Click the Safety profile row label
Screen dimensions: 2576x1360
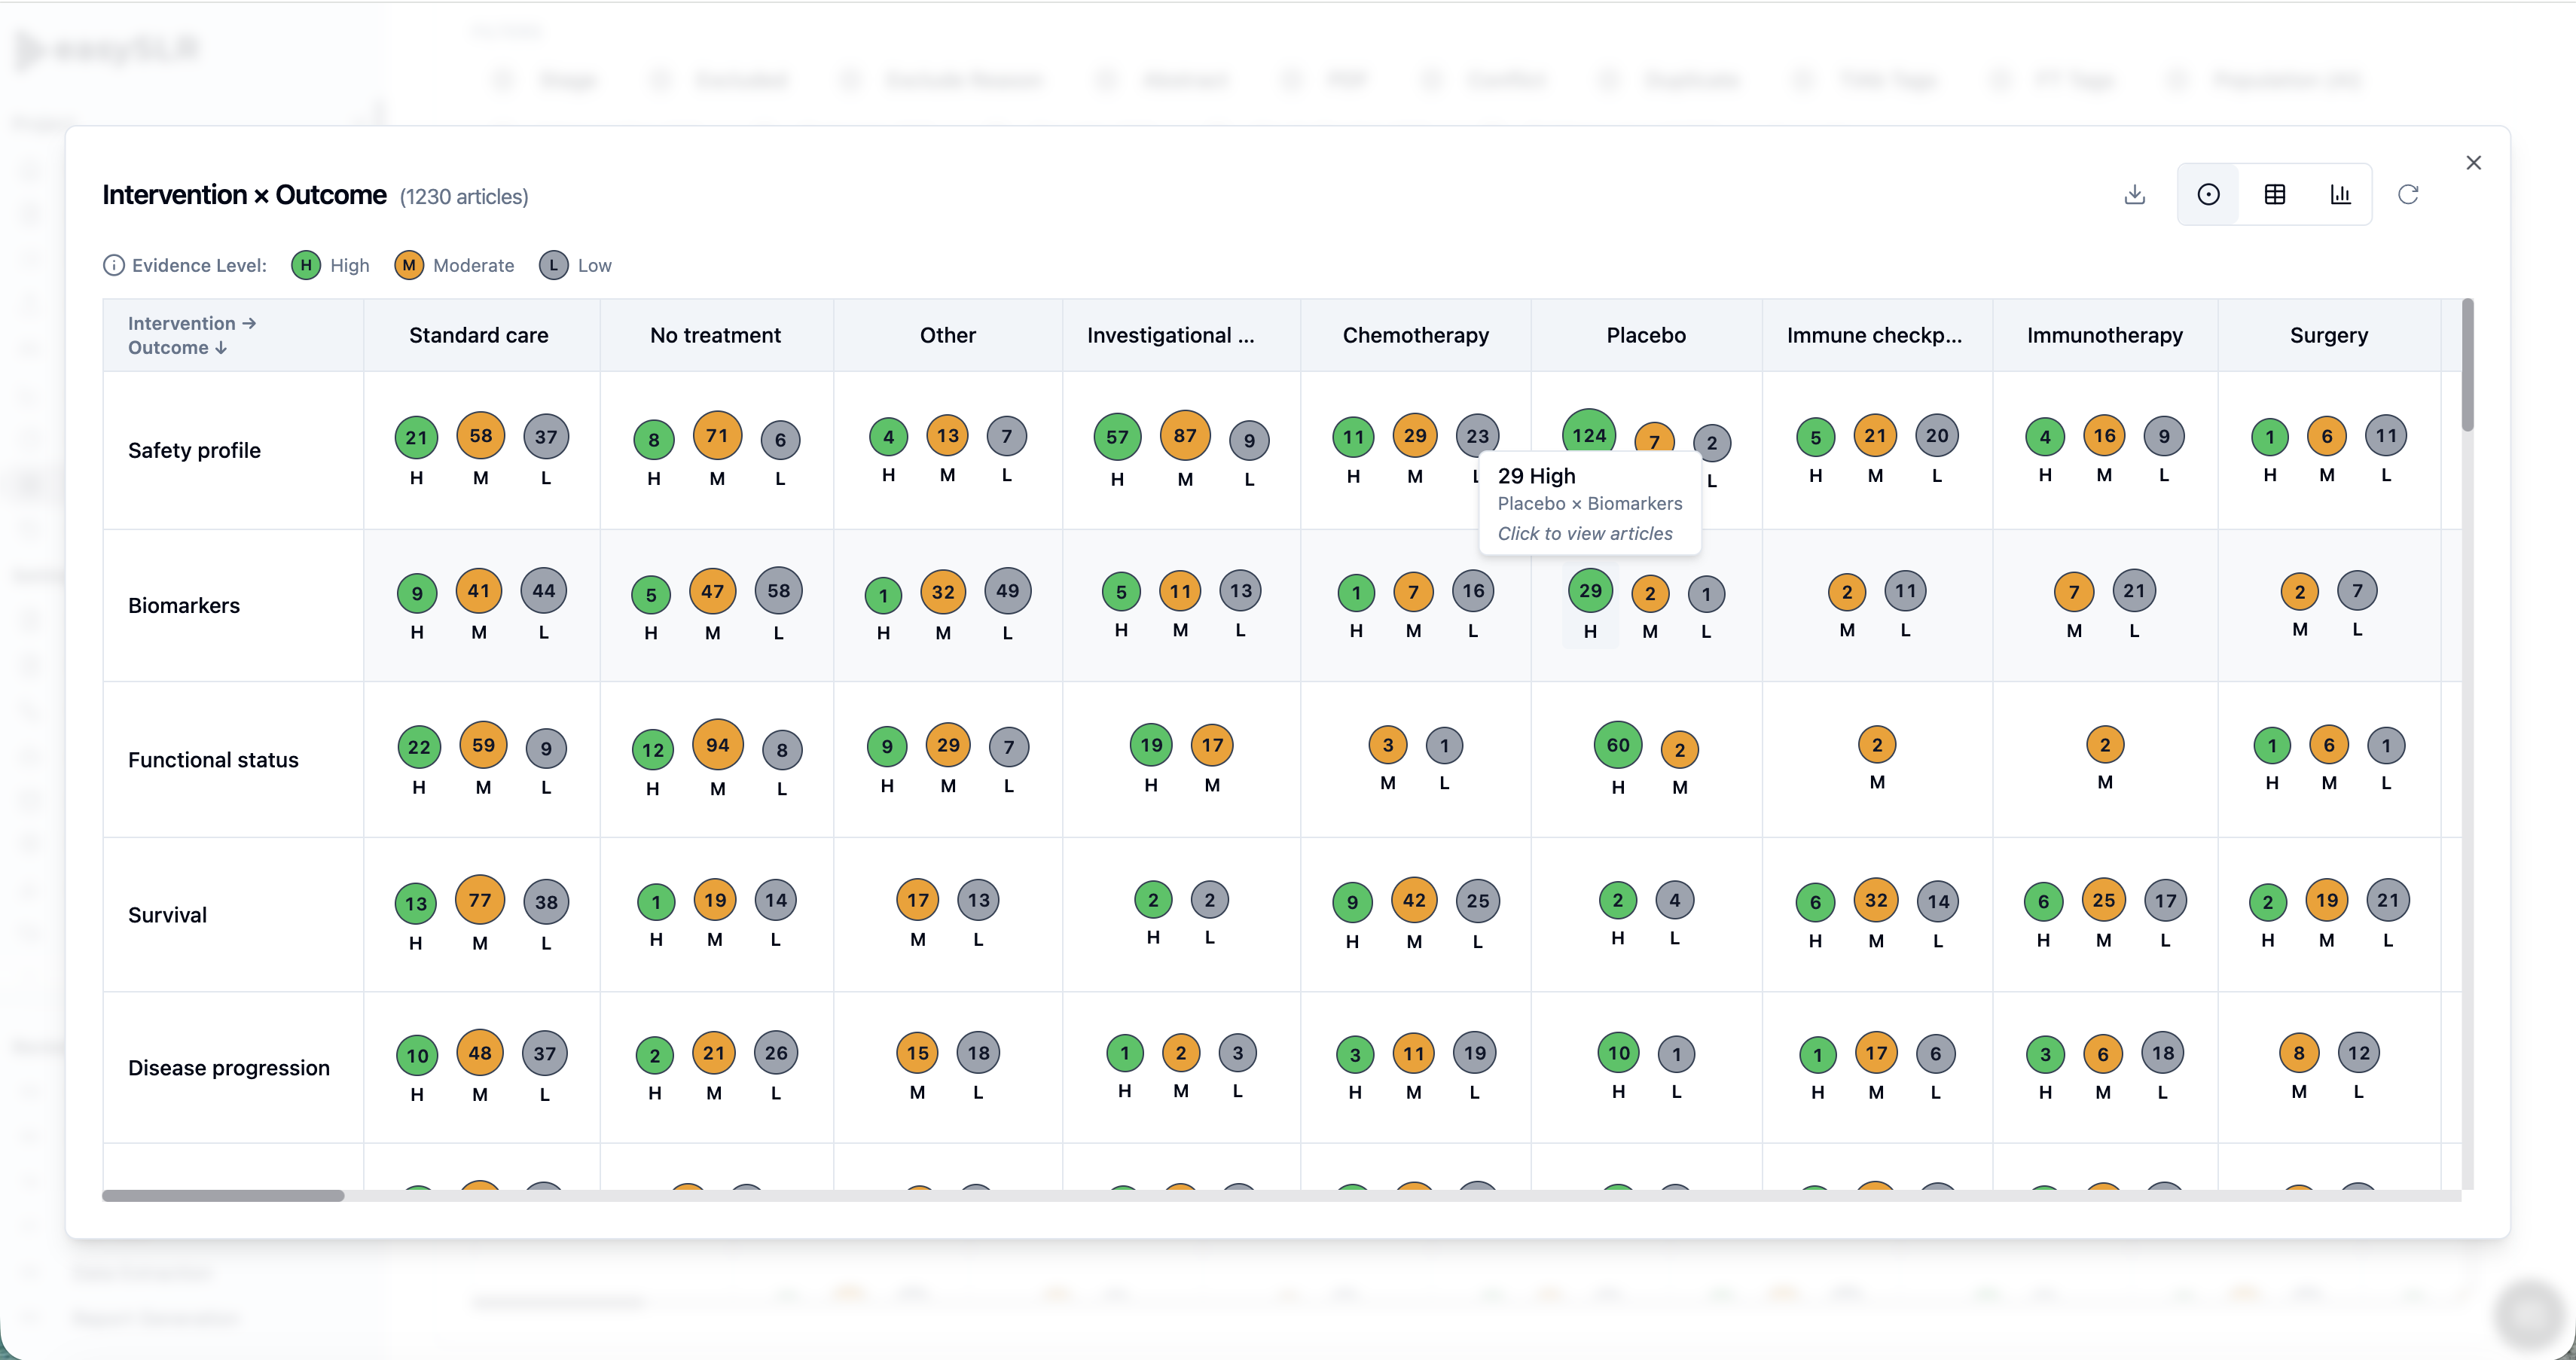194,450
